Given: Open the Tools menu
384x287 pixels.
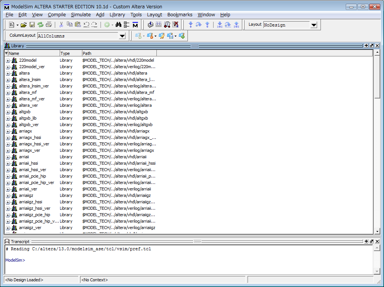Looking at the screenshot, I should 136,15.
